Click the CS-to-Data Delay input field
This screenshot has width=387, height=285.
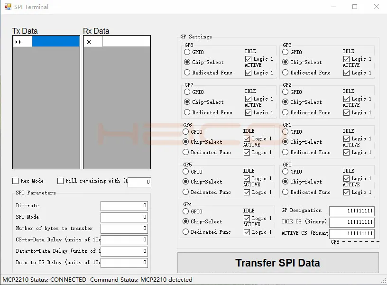pos(124,240)
